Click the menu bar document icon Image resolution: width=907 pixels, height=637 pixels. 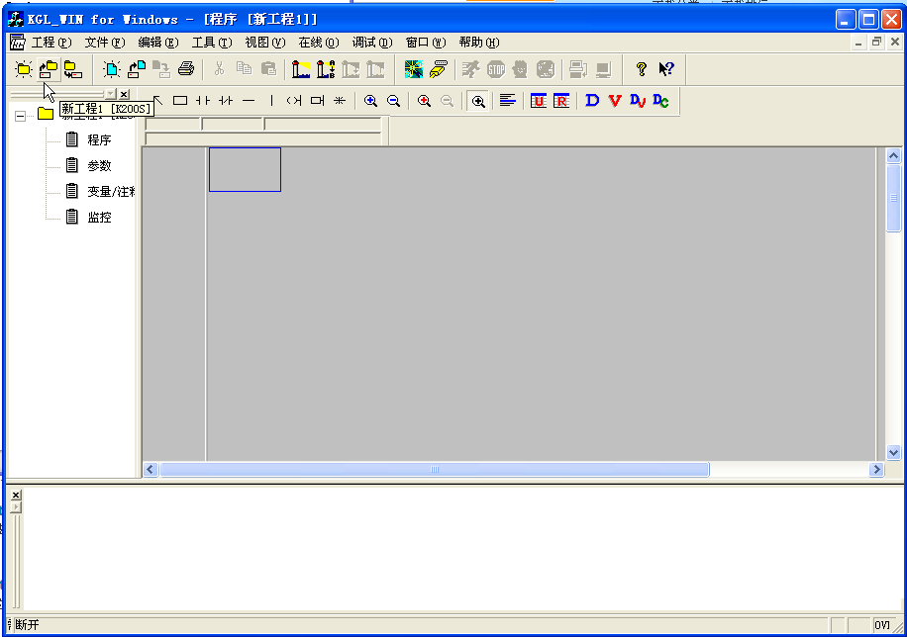coord(18,43)
